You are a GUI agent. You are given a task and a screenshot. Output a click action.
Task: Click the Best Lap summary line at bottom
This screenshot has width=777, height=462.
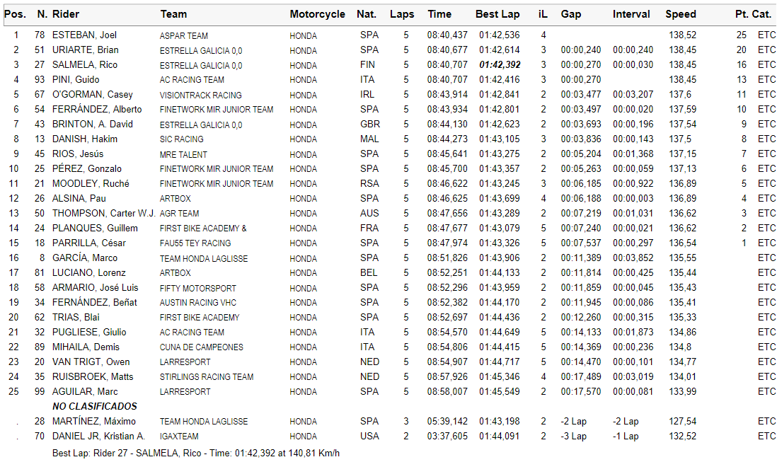pyautogui.click(x=196, y=453)
